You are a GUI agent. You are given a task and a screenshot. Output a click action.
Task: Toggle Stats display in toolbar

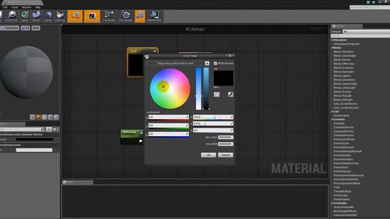(140, 16)
